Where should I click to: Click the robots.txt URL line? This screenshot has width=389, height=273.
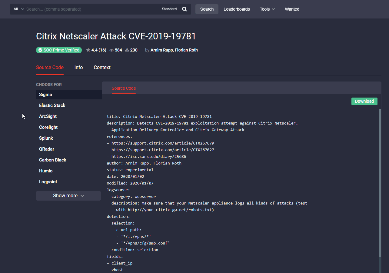click(165, 210)
